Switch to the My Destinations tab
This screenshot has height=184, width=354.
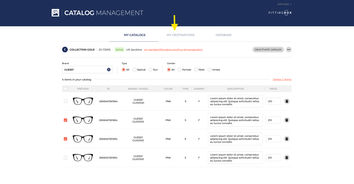pos(181,35)
